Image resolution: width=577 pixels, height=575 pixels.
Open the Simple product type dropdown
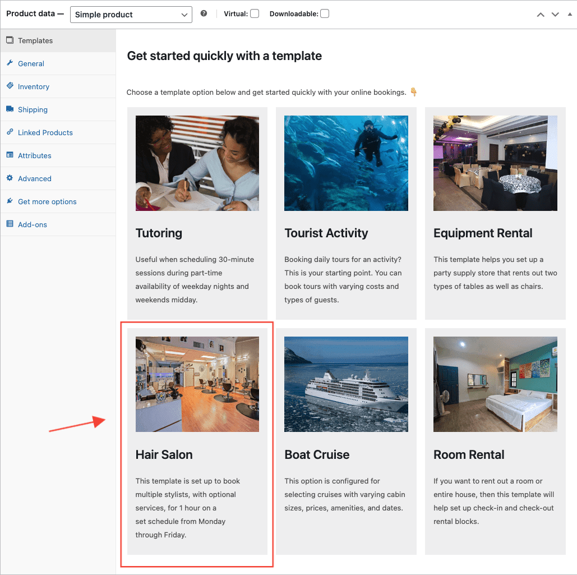point(131,15)
